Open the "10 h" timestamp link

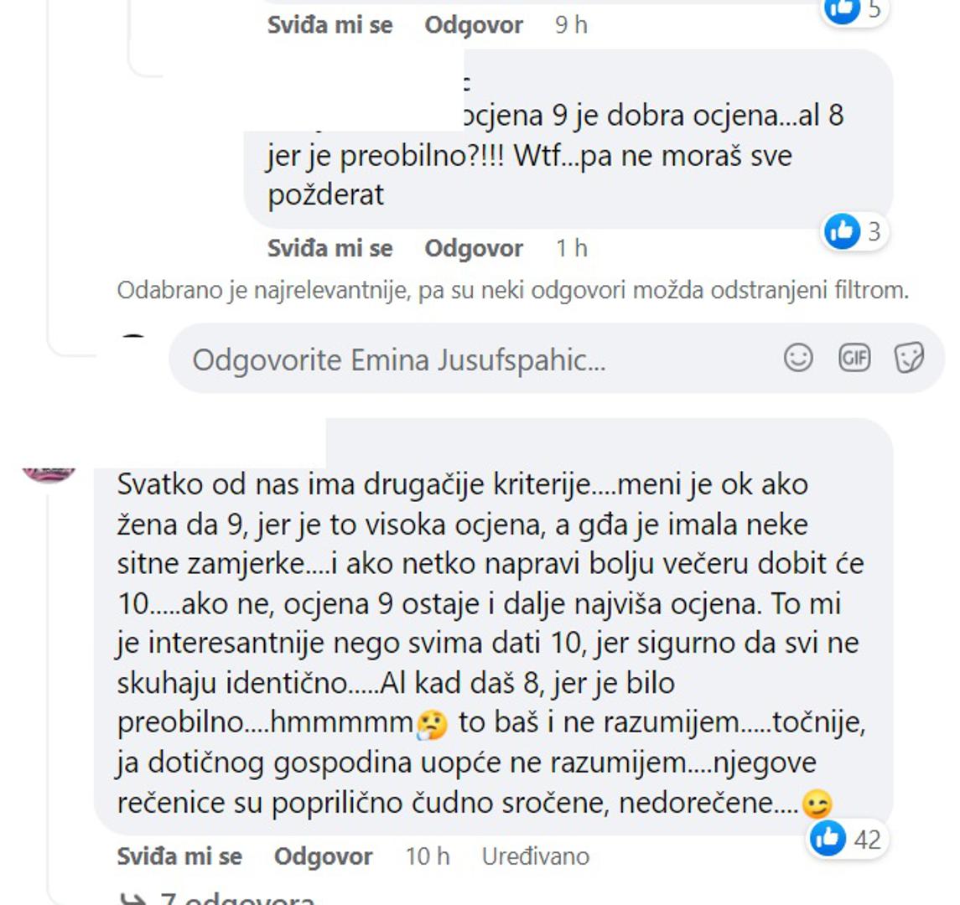(428, 856)
